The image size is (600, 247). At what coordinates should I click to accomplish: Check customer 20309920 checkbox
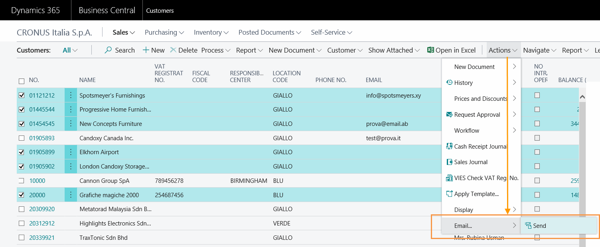pyautogui.click(x=22, y=209)
